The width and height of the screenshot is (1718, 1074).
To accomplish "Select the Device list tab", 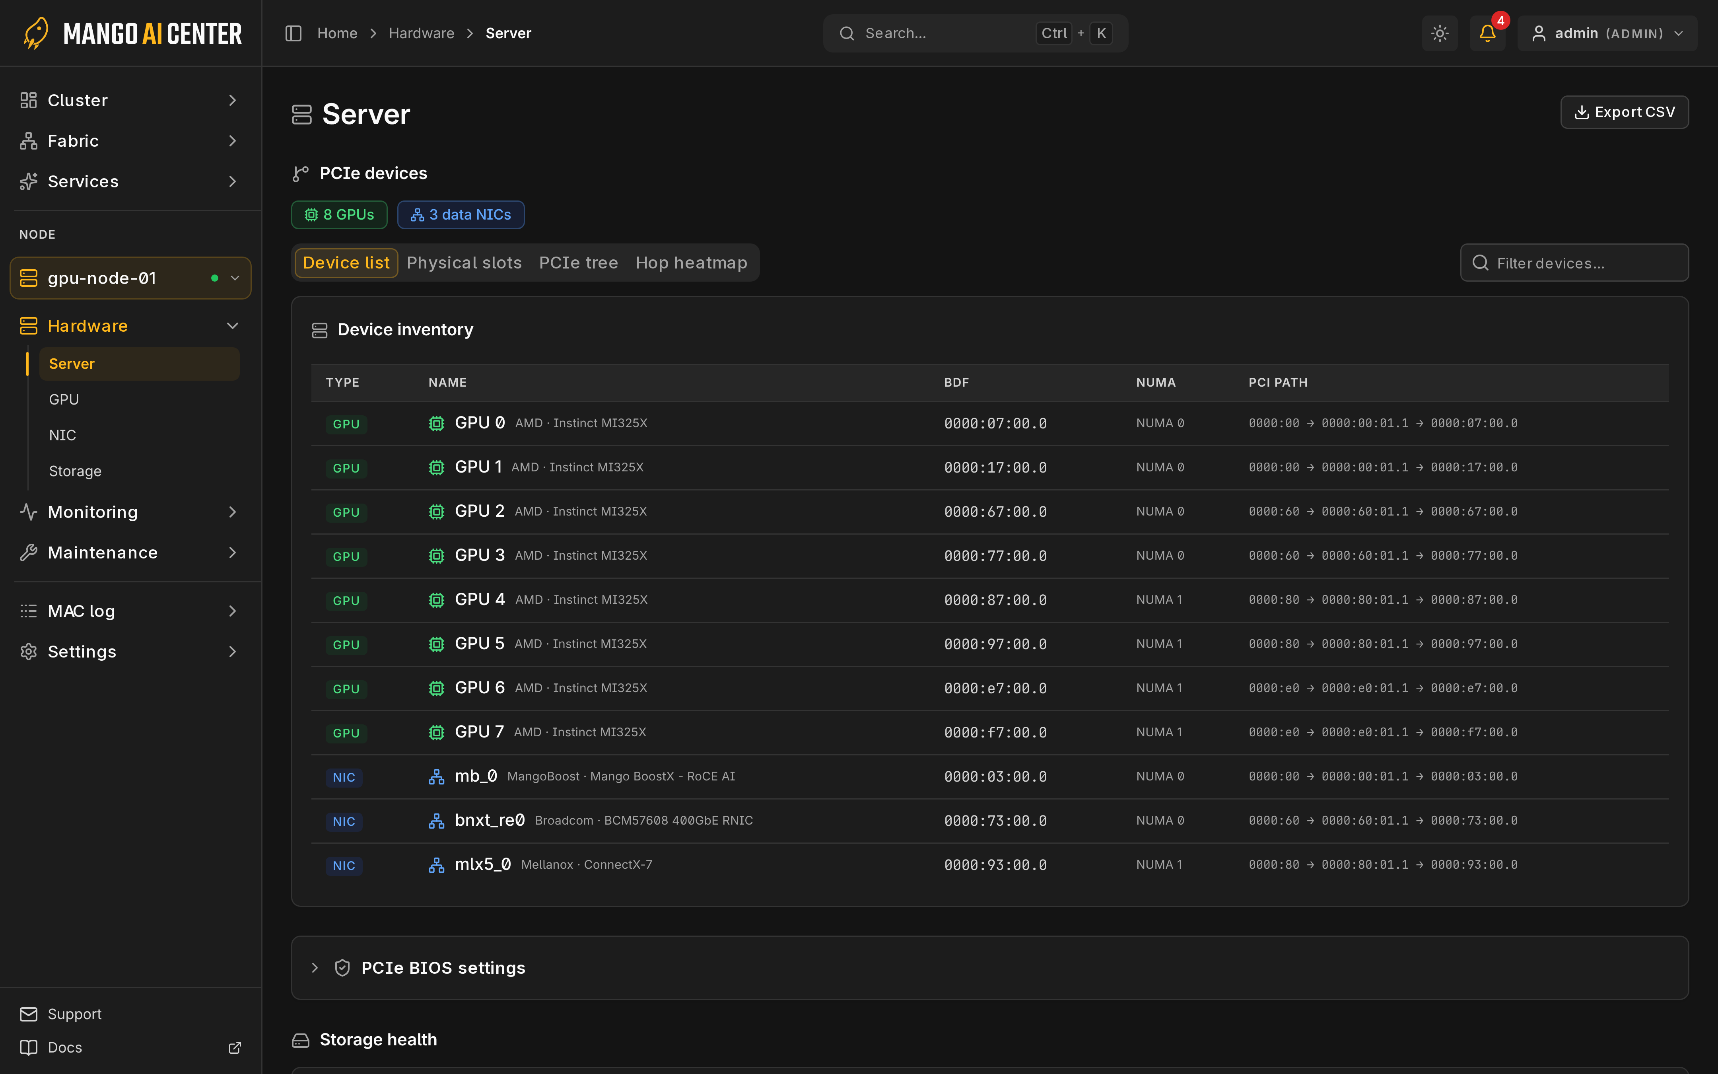I will 346,263.
